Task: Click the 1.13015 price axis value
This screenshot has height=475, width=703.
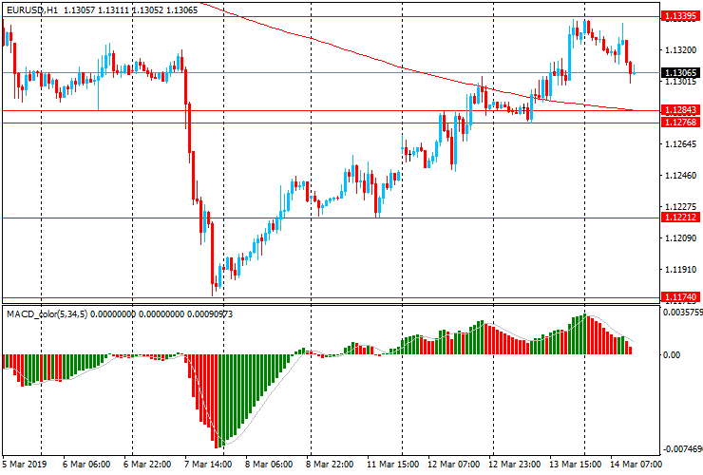Action: [x=680, y=81]
